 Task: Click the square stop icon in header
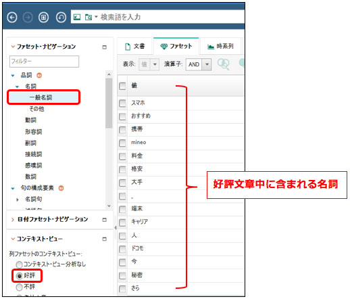[43, 17]
